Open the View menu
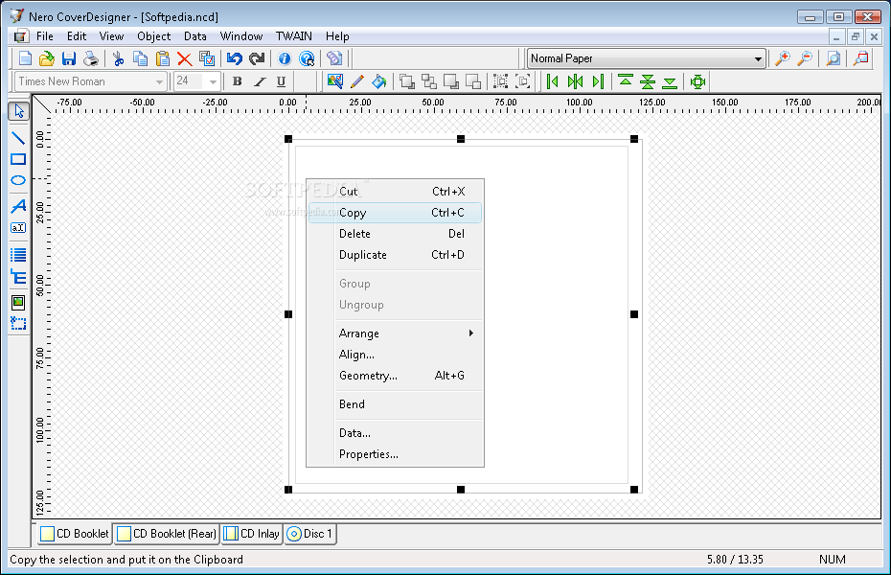The width and height of the screenshot is (891, 575). pos(111,36)
